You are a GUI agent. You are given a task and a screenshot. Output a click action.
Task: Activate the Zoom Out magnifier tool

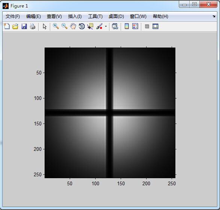64,26
